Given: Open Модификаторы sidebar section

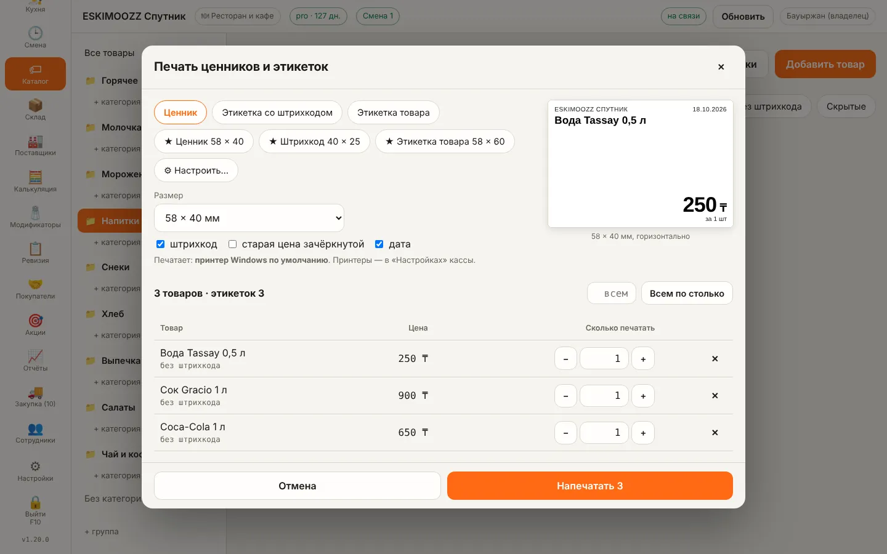Looking at the screenshot, I should point(35,217).
